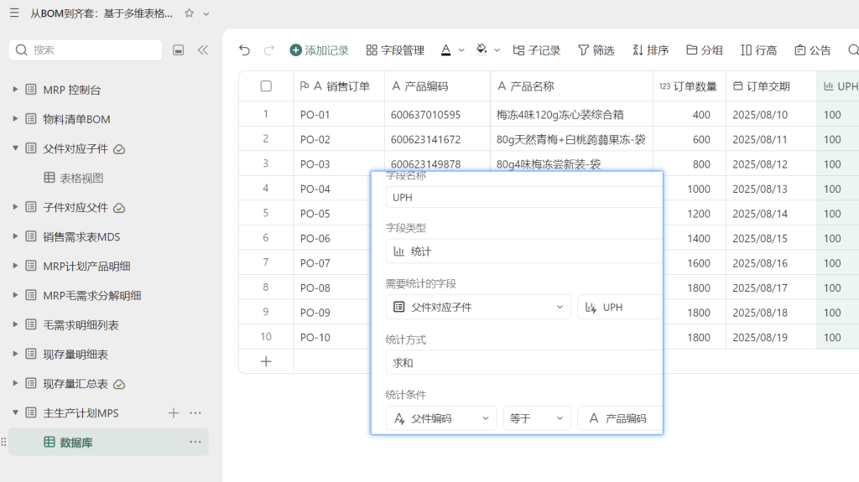Open the MRP毛需求分解明细 sheet
859x482 pixels.
[92, 296]
